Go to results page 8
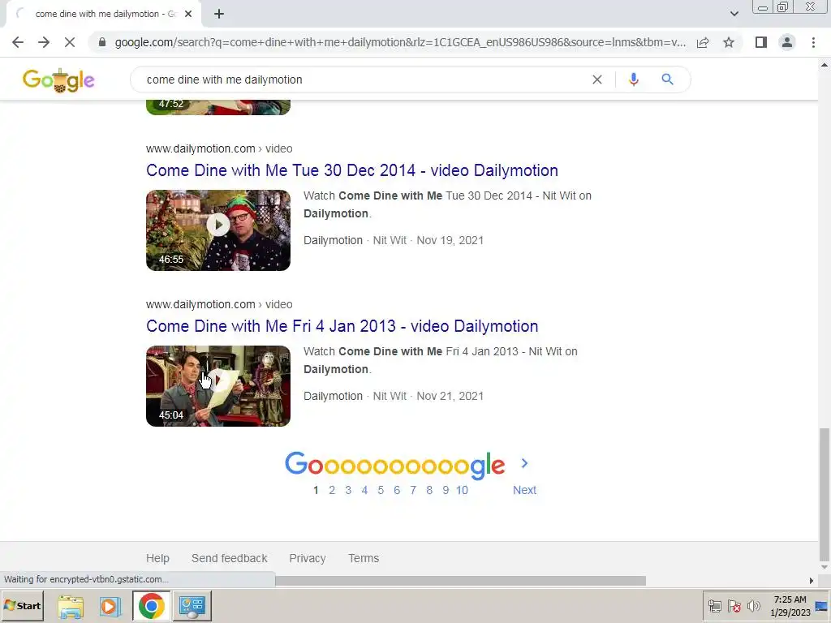The image size is (831, 623). tap(429, 491)
